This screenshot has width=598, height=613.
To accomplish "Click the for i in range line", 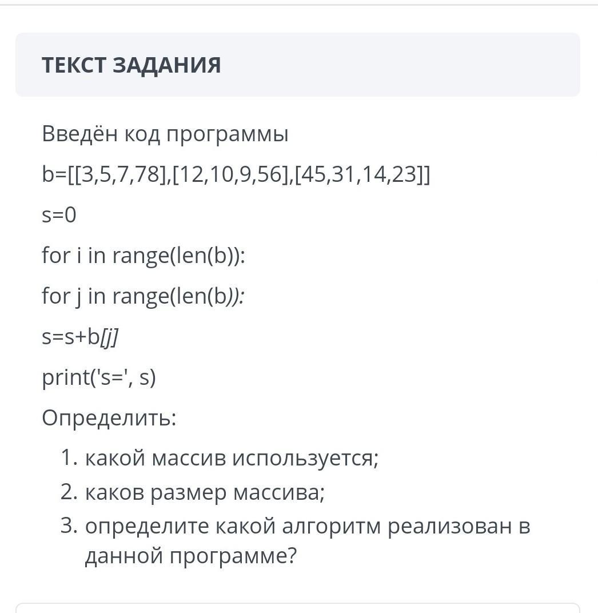I will (143, 255).
